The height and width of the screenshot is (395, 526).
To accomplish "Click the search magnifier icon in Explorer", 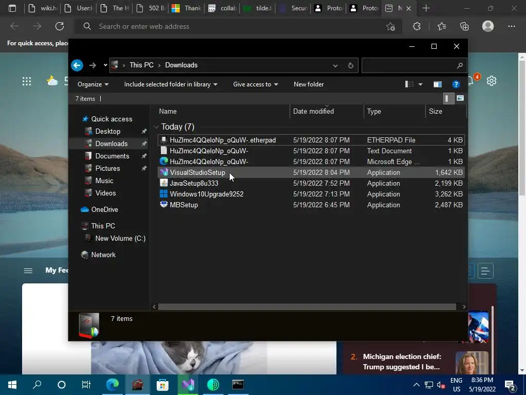I will (x=460, y=65).
